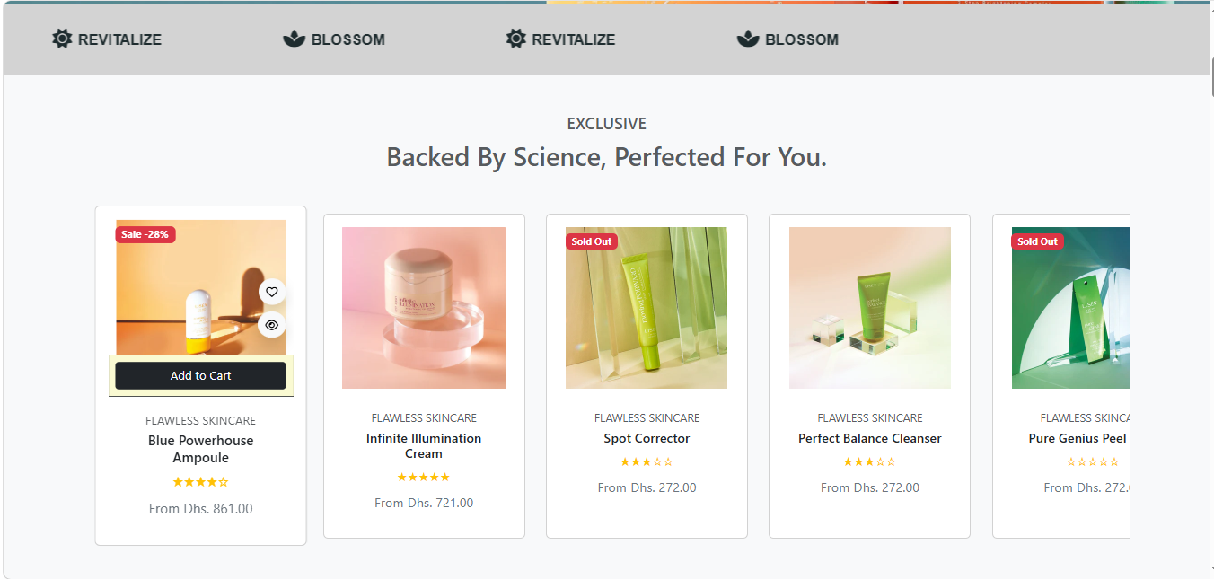1214x579 pixels.
Task: Open the Blue Powerhouse Ampoule product link
Action: pos(201,449)
